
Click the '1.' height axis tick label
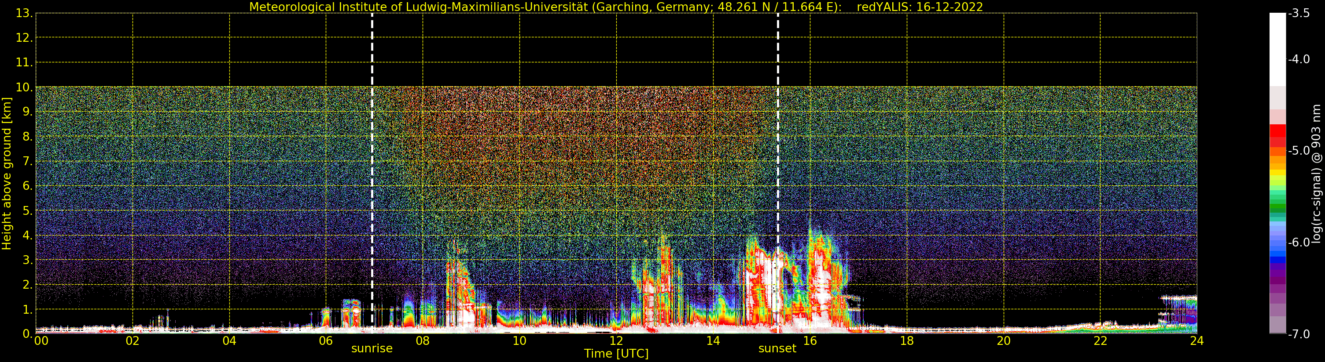(x=28, y=310)
